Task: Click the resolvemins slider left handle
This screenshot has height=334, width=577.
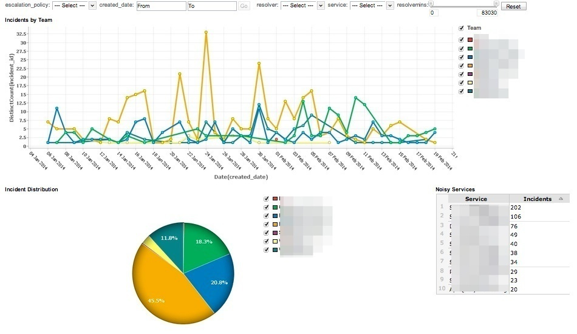Action: click(x=431, y=3)
